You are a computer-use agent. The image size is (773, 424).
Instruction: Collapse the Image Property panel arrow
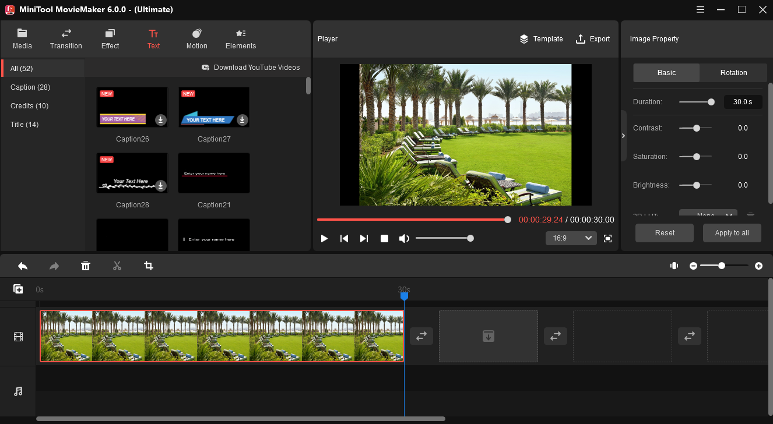pyautogui.click(x=623, y=136)
